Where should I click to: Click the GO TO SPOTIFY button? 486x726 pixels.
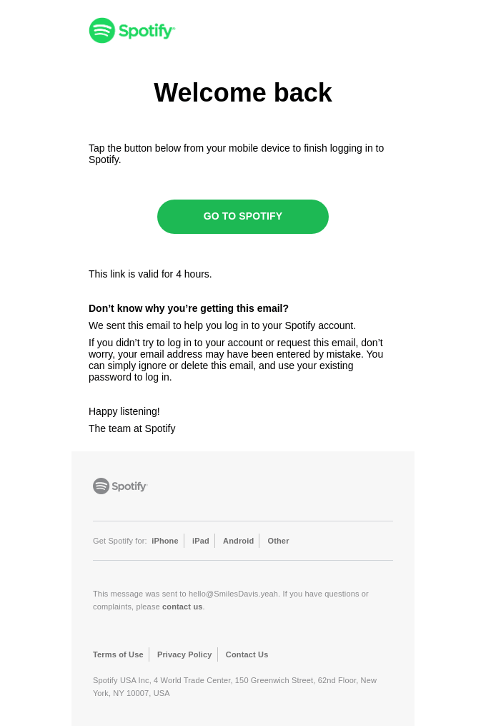point(243,216)
